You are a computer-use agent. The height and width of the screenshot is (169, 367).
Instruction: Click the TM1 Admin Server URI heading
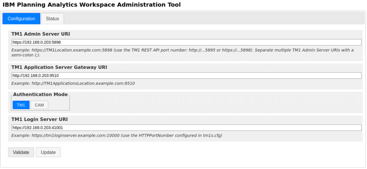point(41,34)
